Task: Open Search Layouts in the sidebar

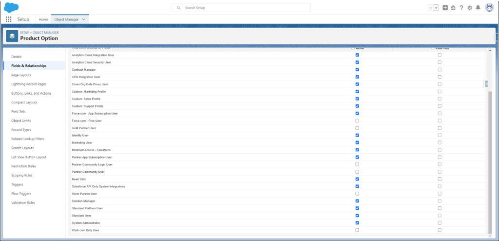Action: click(x=22, y=148)
